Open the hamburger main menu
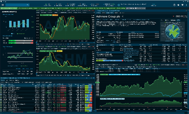The height and width of the screenshot is (114, 189). click(x=3, y=5)
